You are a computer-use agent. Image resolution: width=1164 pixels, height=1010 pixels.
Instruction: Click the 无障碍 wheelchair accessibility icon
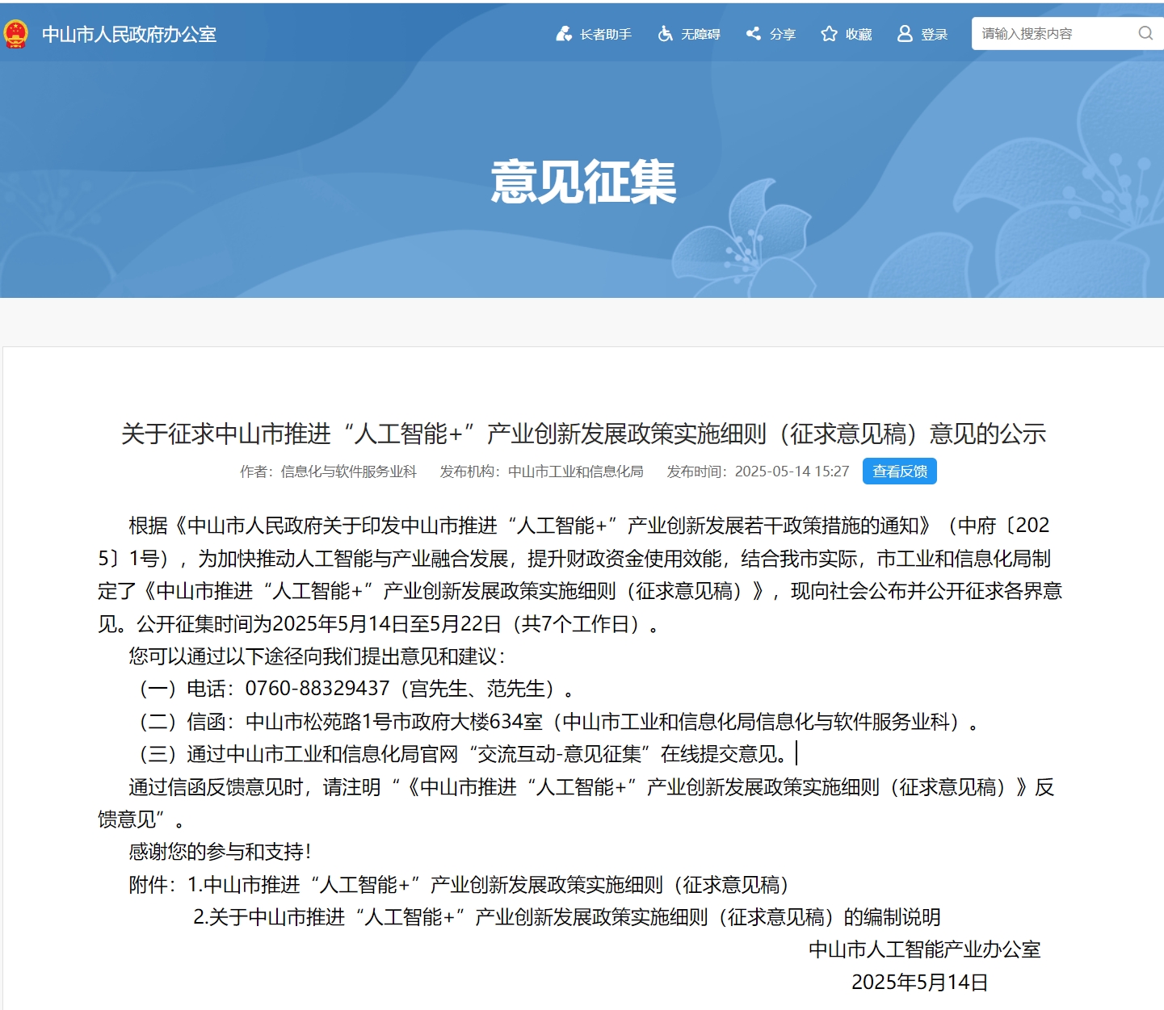[x=665, y=34]
